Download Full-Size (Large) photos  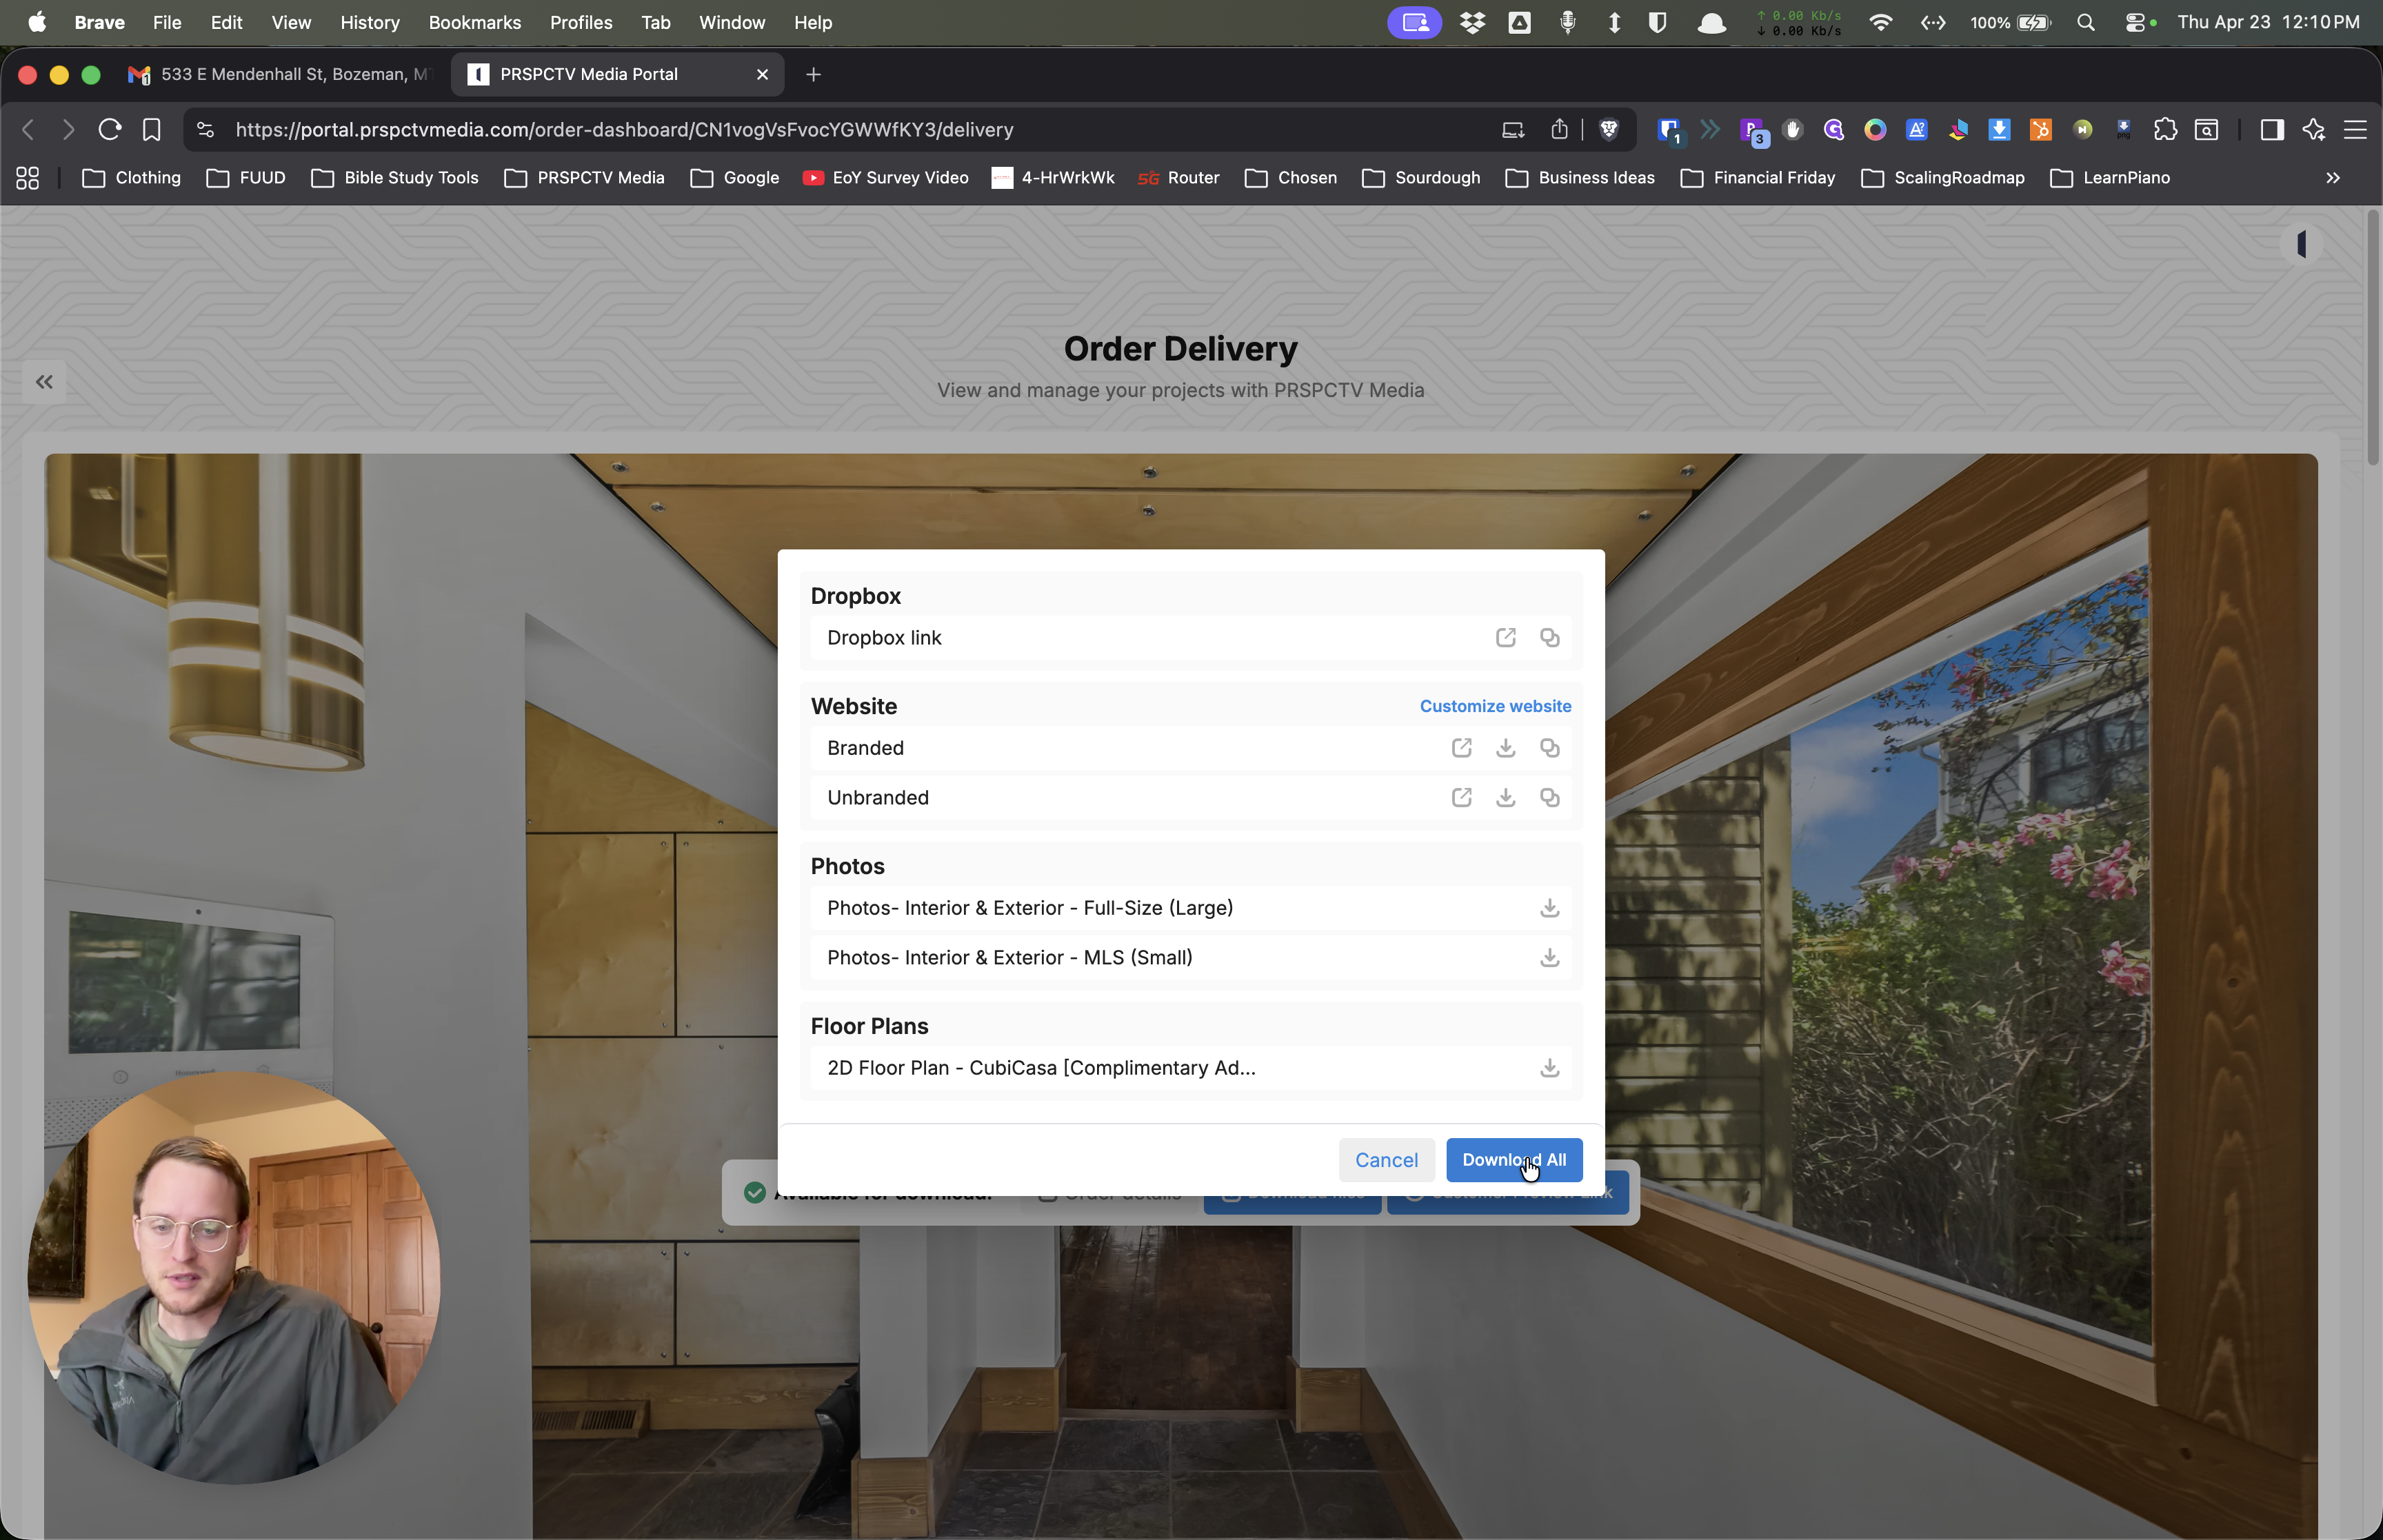(1549, 908)
